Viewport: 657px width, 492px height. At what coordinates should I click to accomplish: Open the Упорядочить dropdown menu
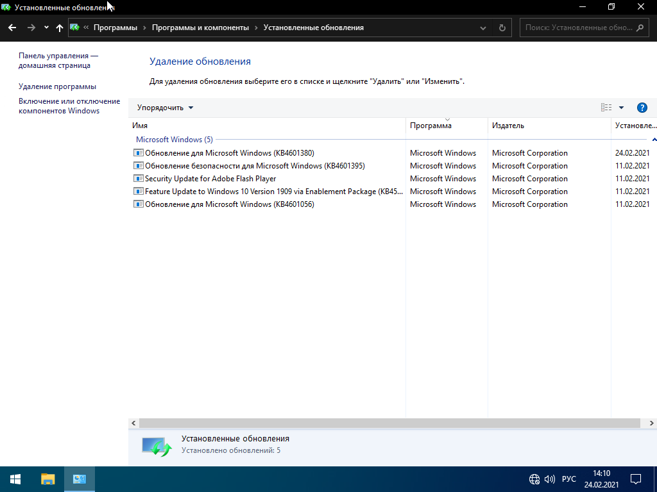pyautogui.click(x=165, y=108)
